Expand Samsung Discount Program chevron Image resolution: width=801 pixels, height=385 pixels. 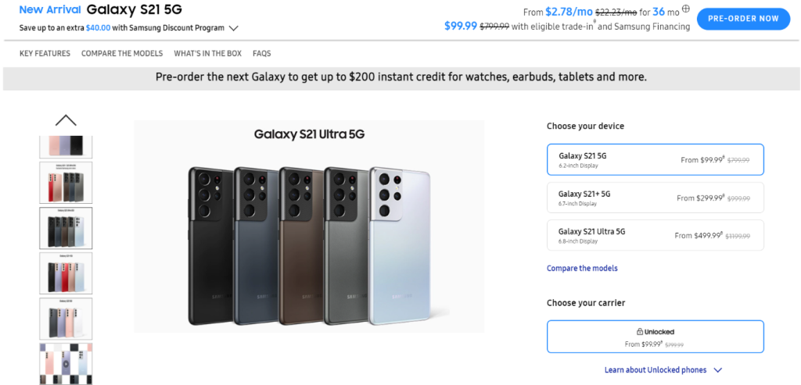coord(233,29)
